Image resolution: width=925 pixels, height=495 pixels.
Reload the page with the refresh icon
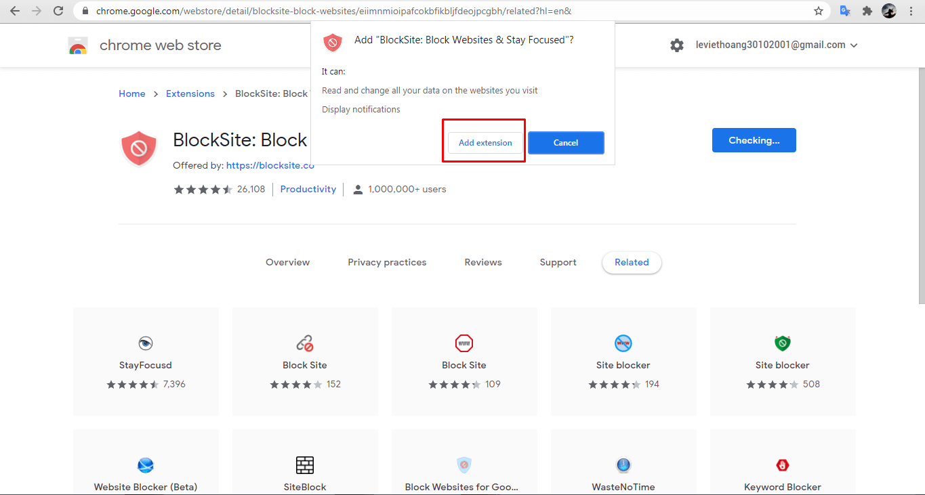[x=58, y=11]
